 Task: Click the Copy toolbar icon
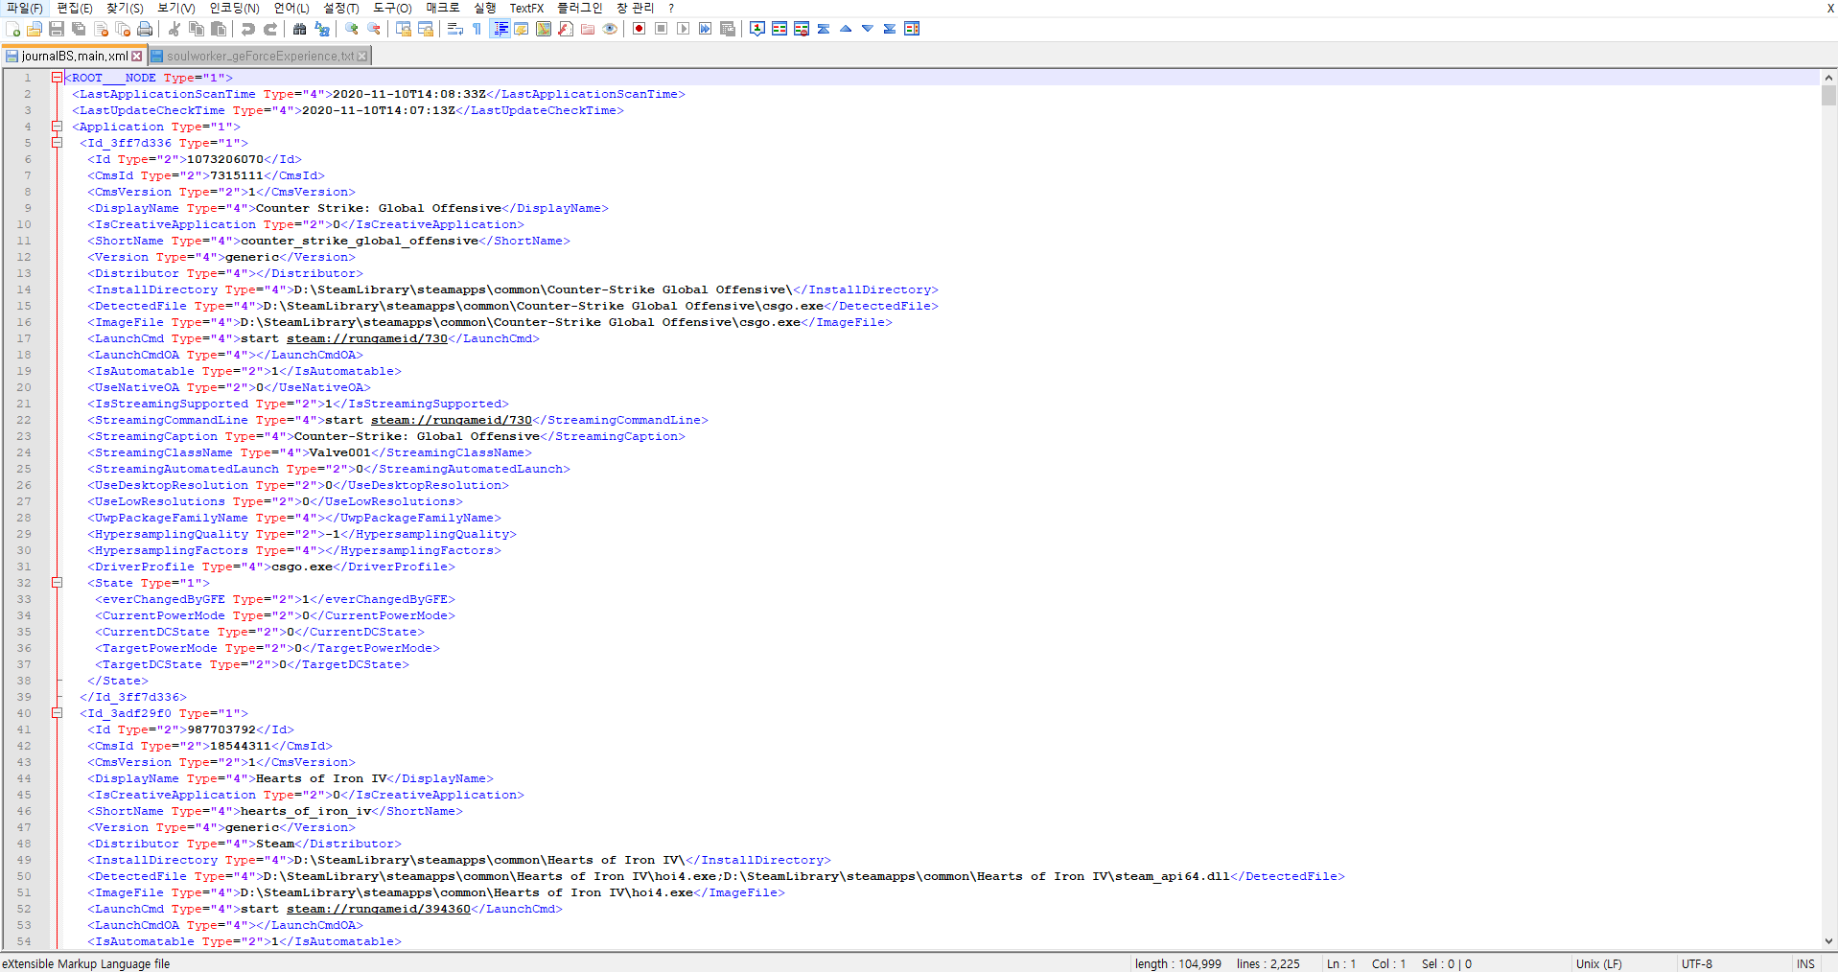197,29
